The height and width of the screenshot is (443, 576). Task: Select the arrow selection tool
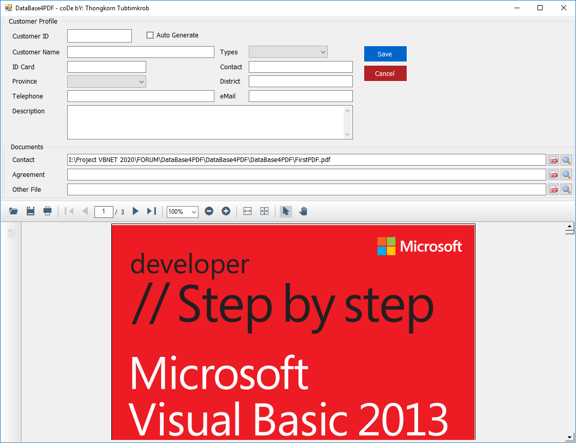286,211
